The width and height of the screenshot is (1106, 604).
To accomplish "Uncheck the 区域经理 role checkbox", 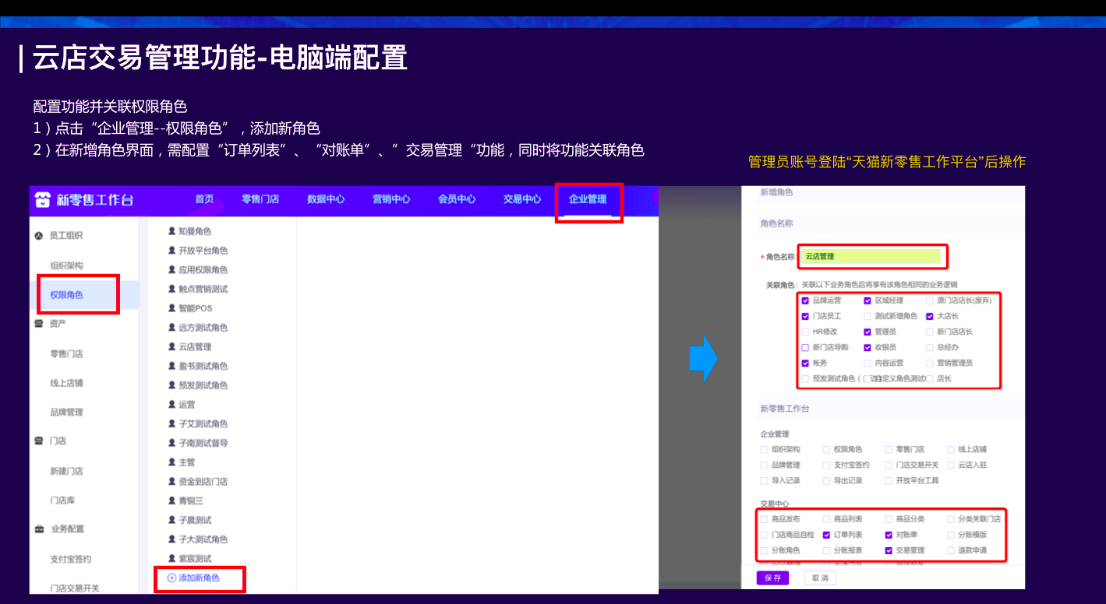I will 867,300.
